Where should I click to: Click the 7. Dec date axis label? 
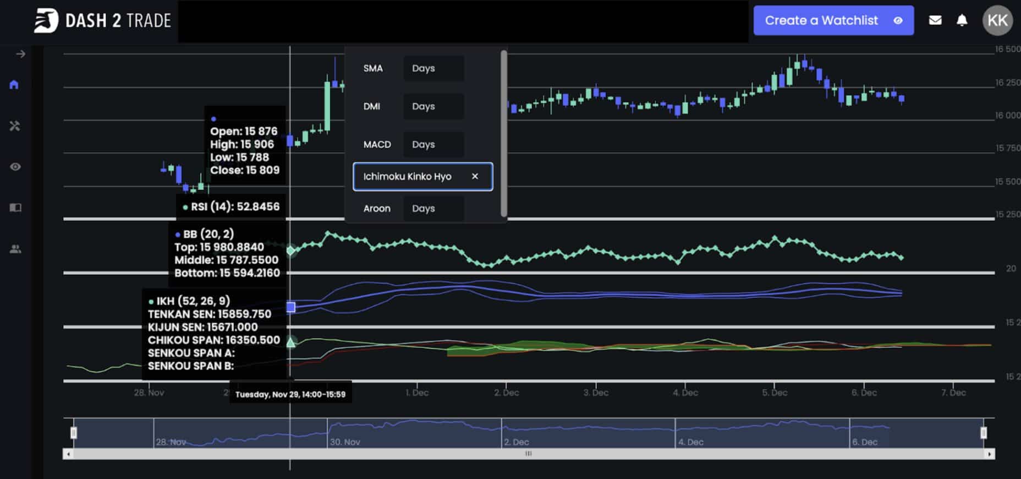tap(953, 393)
